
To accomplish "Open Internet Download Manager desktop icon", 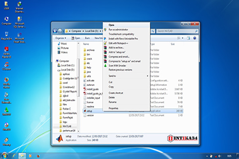I will 20,7.
